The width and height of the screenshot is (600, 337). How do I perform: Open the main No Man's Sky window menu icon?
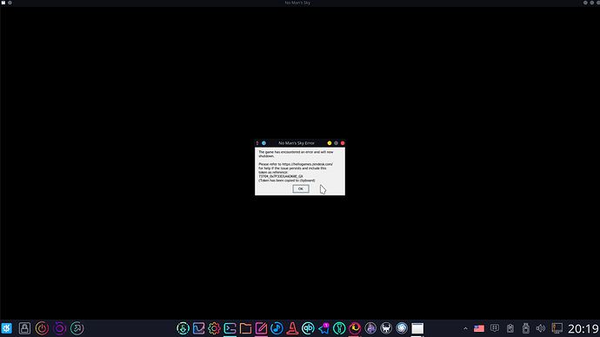[3, 3]
